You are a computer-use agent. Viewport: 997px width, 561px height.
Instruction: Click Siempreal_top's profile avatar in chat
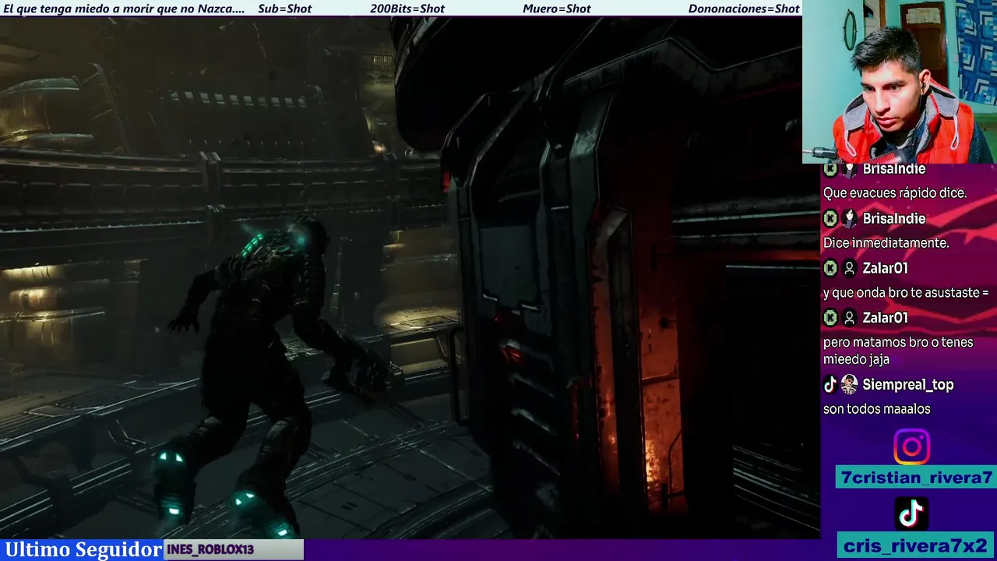[x=849, y=384]
